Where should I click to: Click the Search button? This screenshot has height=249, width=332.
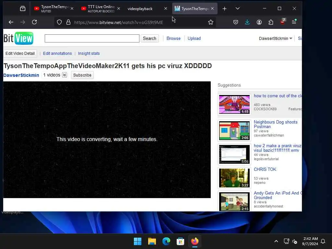click(149, 38)
